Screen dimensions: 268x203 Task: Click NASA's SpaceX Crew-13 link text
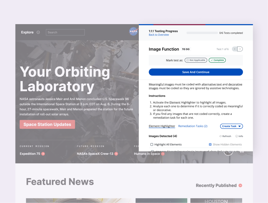(x=95, y=153)
